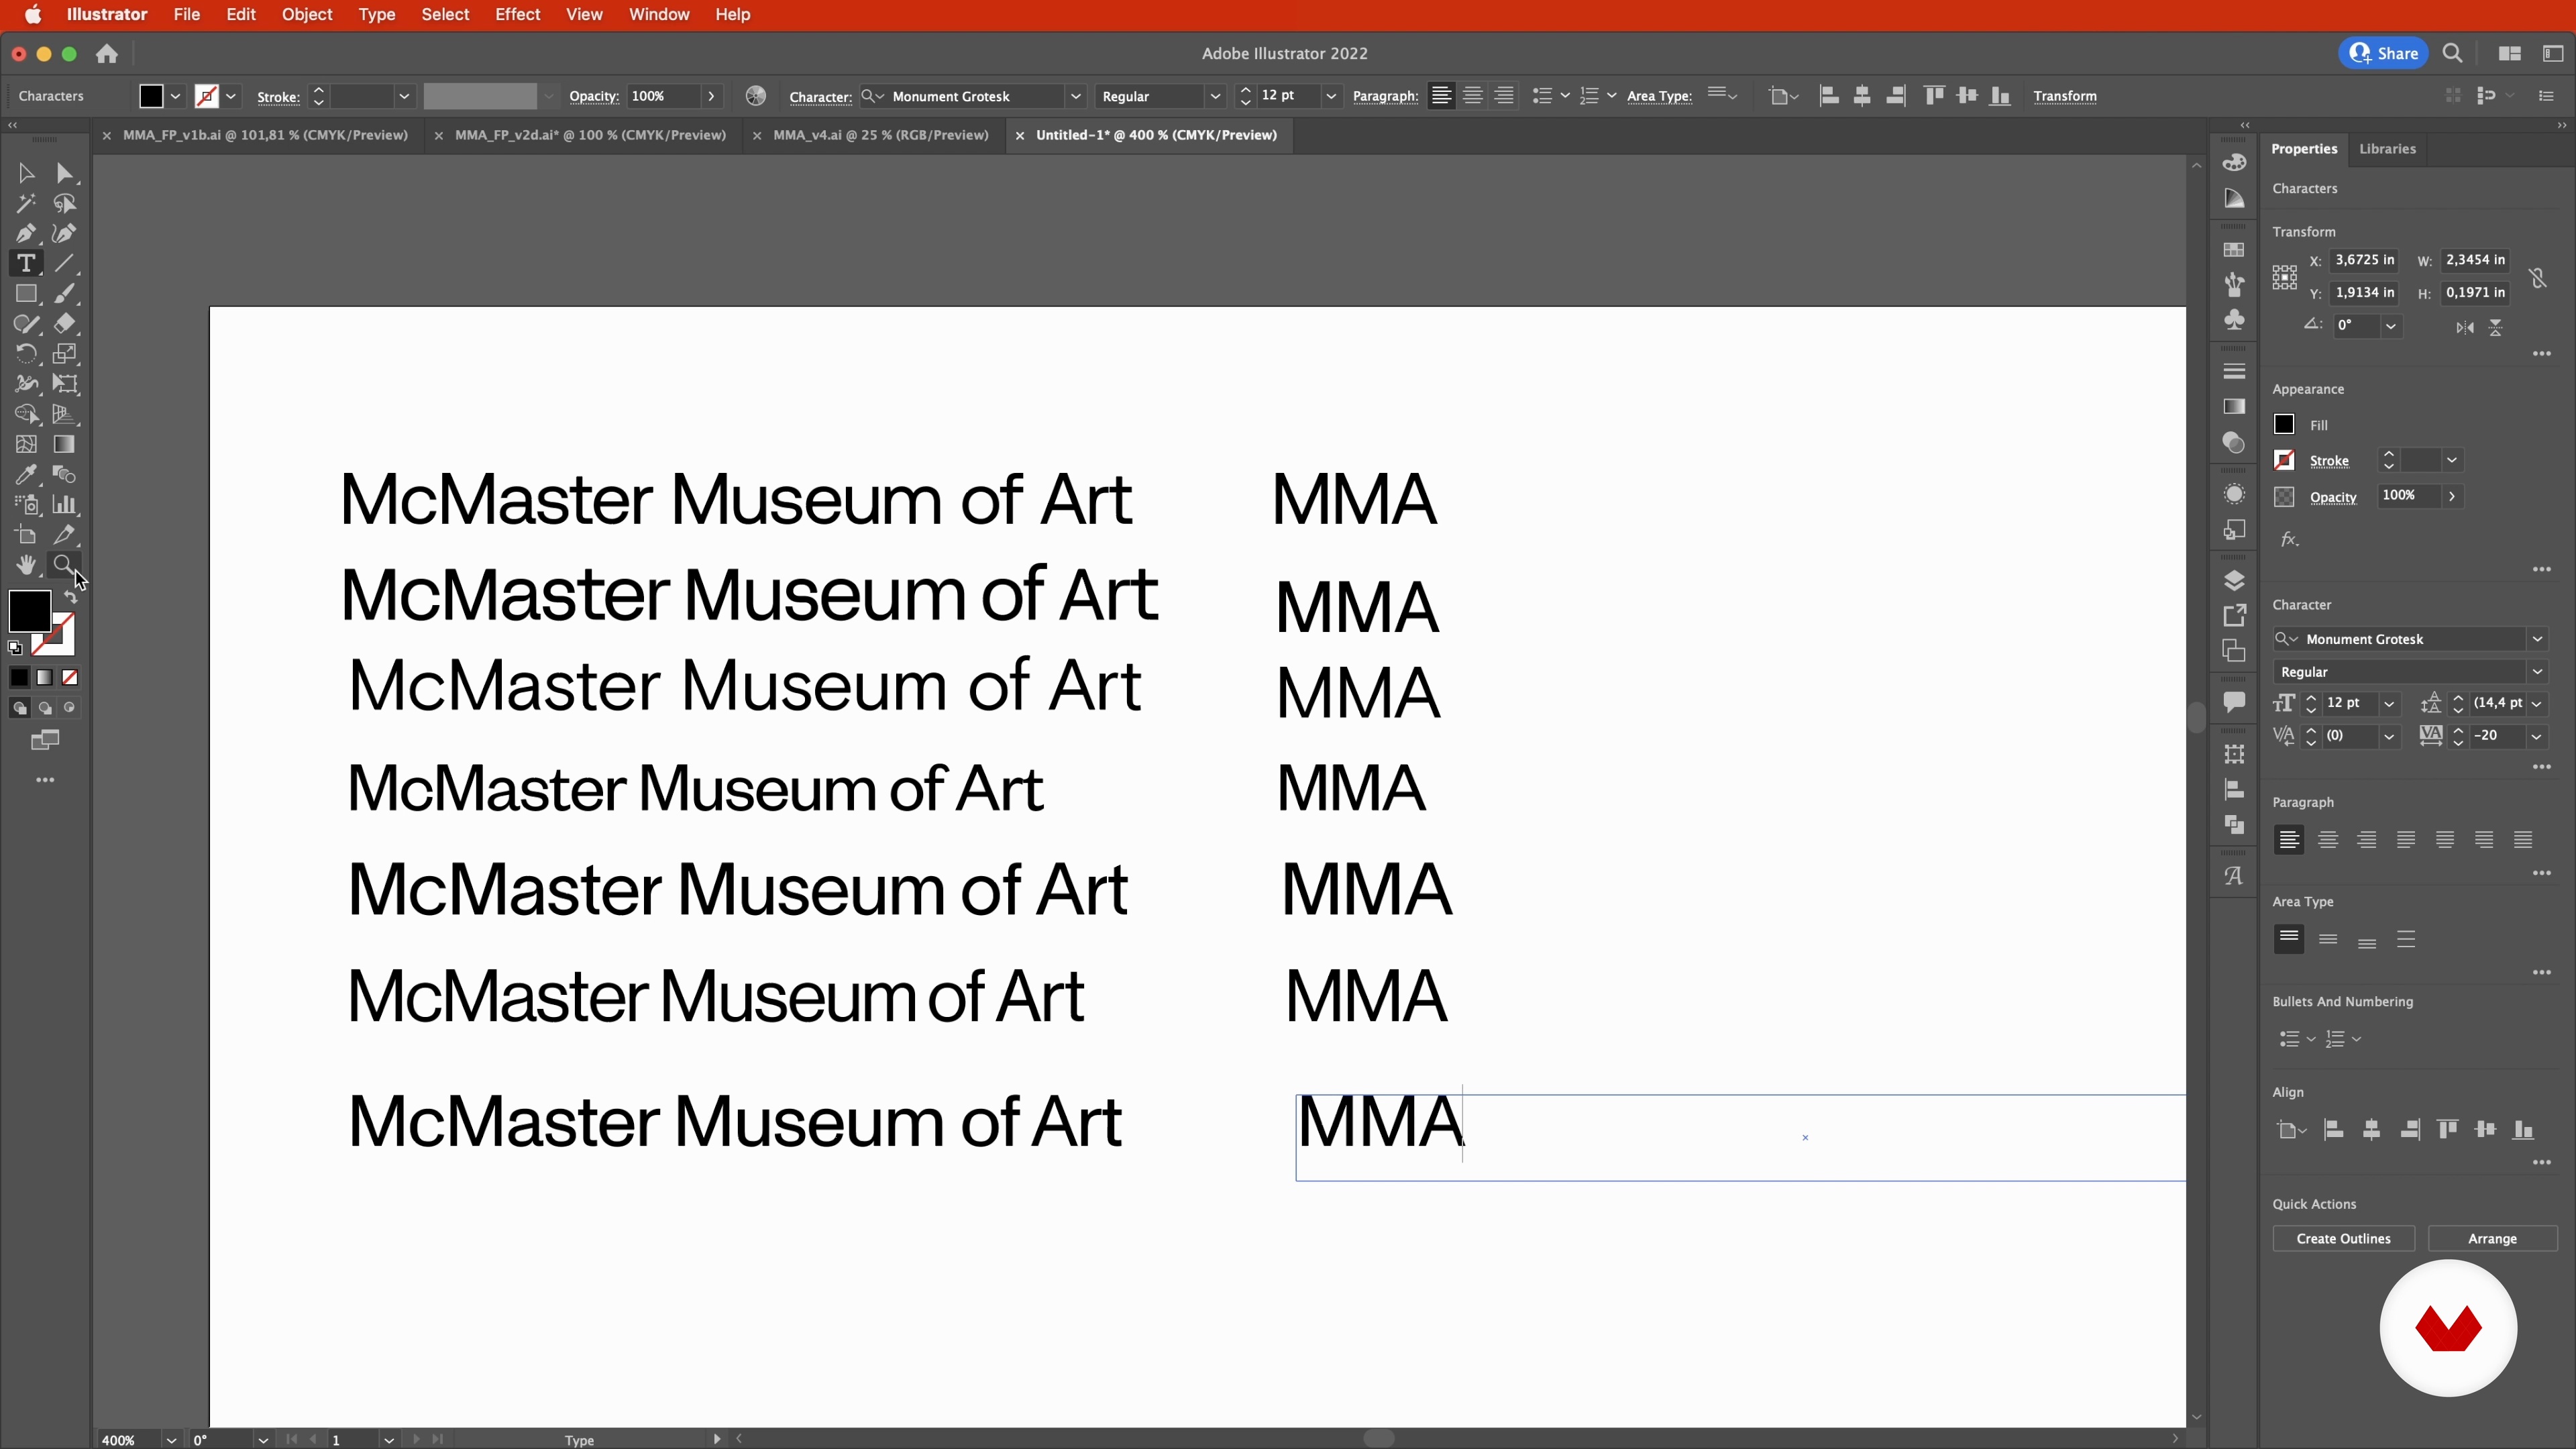Open the zoom level dropdown
Screen dimensions: 2576x1449
pos(171,1440)
